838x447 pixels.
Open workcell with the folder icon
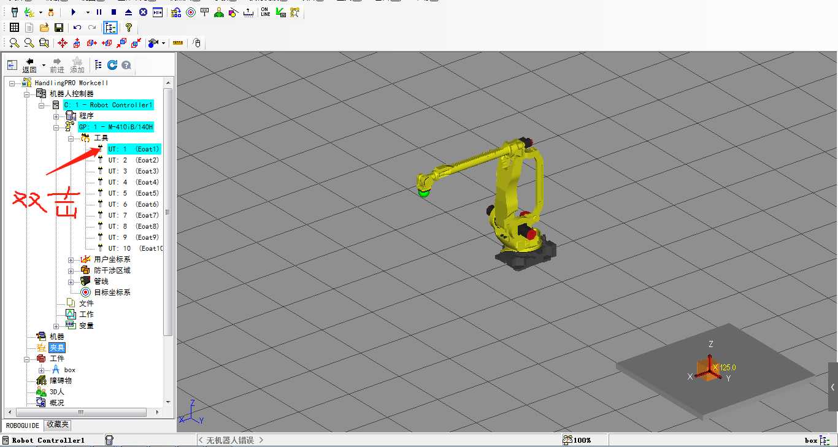44,27
